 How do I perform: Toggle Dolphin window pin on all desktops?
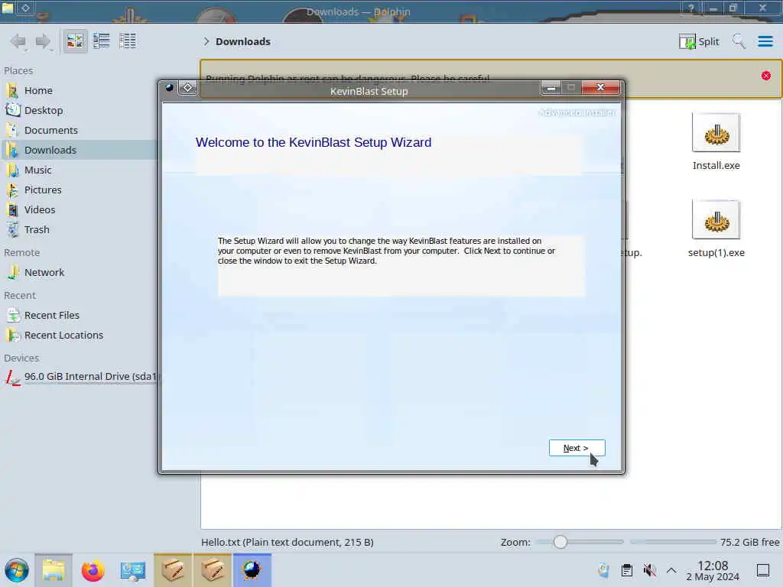click(x=25, y=8)
